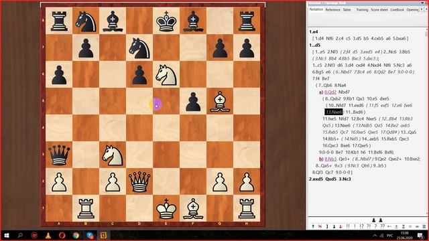Click the '±' White is better symbol
Screen dimensions: 429x241
396,226
